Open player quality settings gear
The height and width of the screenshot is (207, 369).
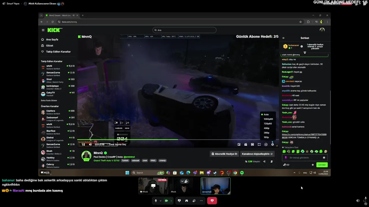coord(272,144)
